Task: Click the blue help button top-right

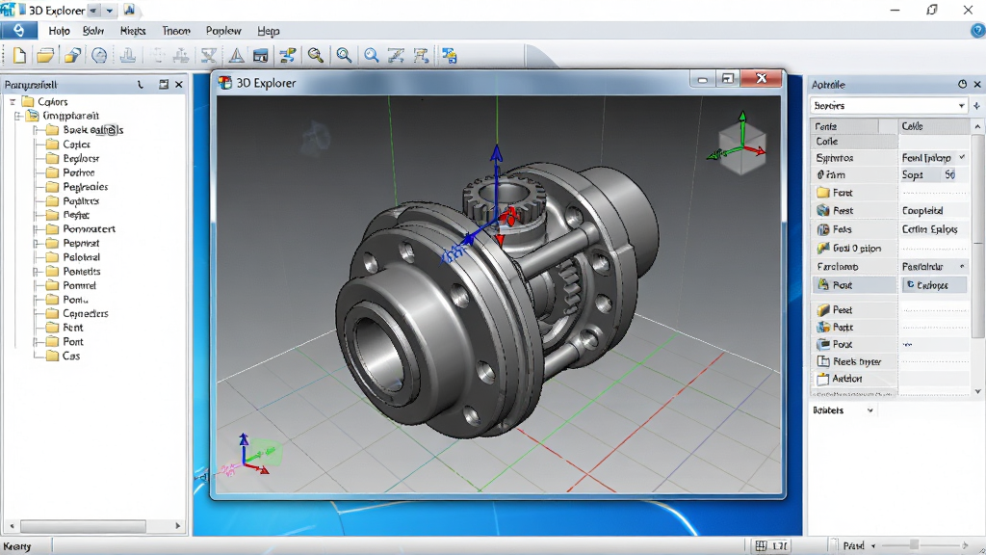Action: coord(978,30)
